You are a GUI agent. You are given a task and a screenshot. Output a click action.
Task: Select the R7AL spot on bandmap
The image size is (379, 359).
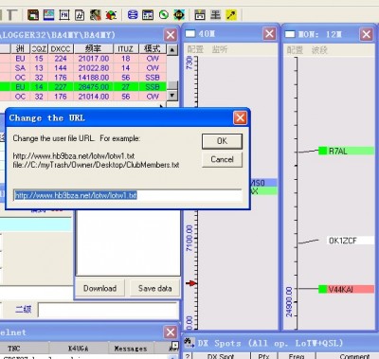346,151
